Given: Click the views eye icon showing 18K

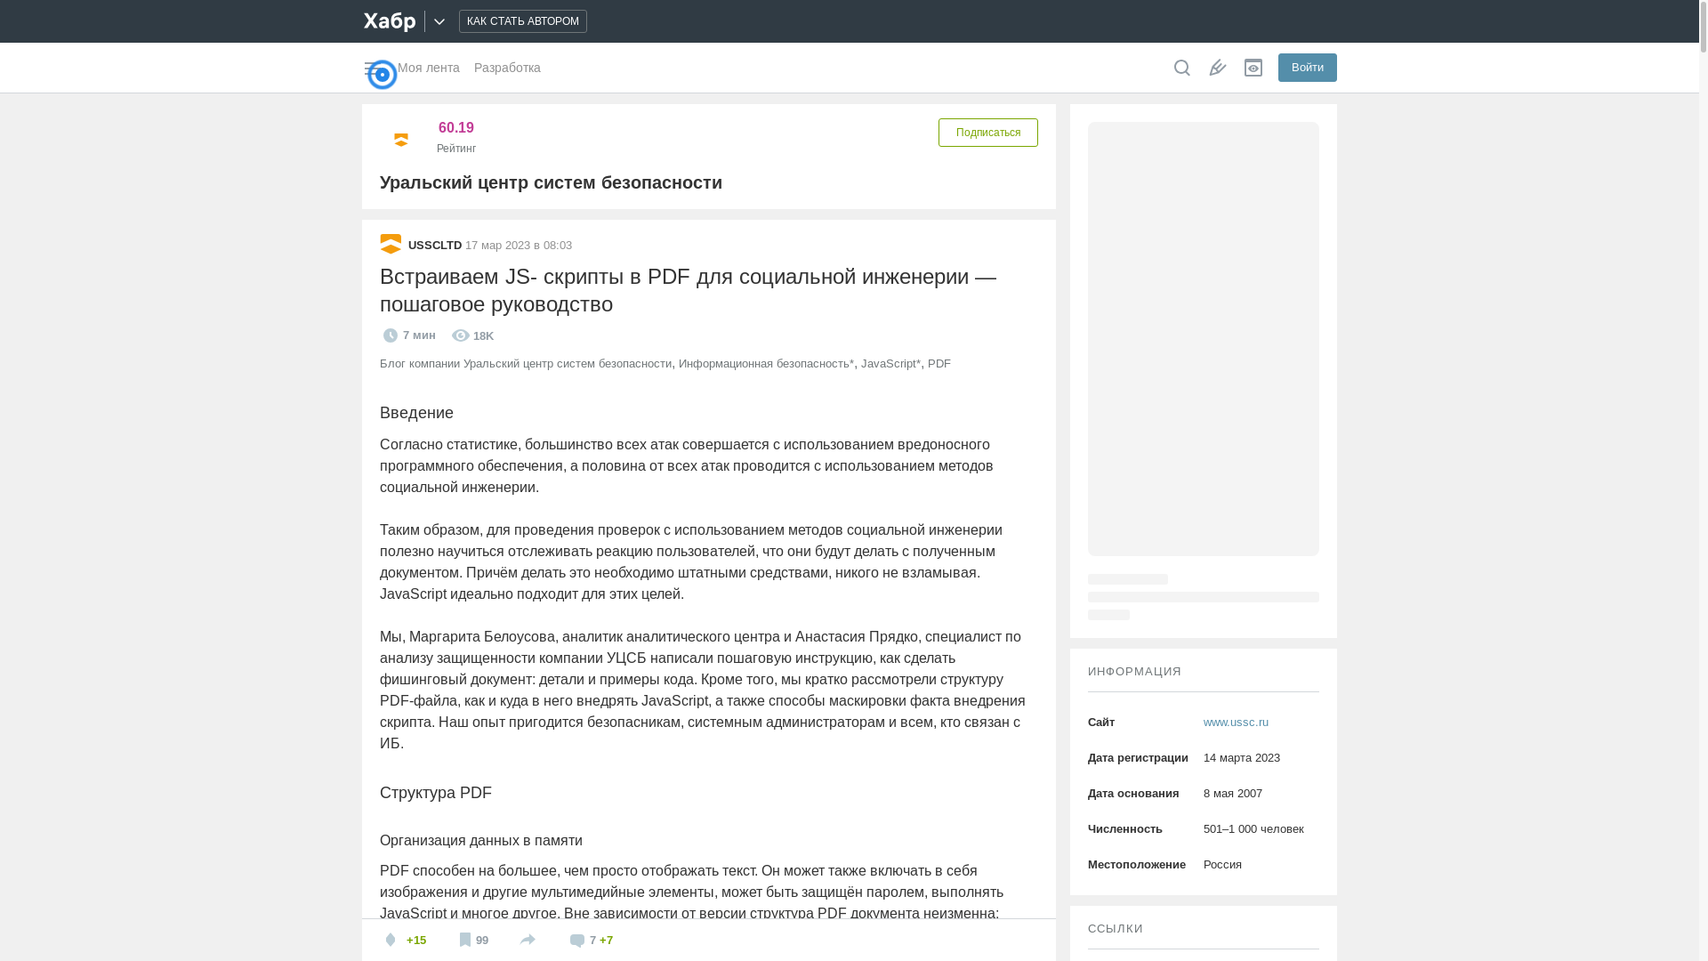Looking at the screenshot, I should pos(460,335).
